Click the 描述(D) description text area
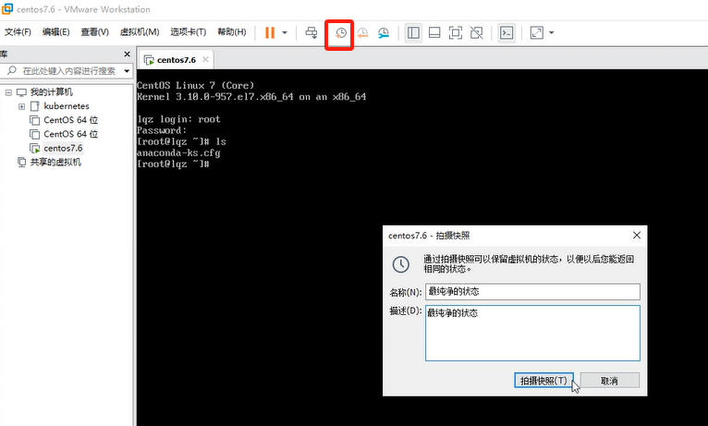The width and height of the screenshot is (708, 426). (532, 333)
